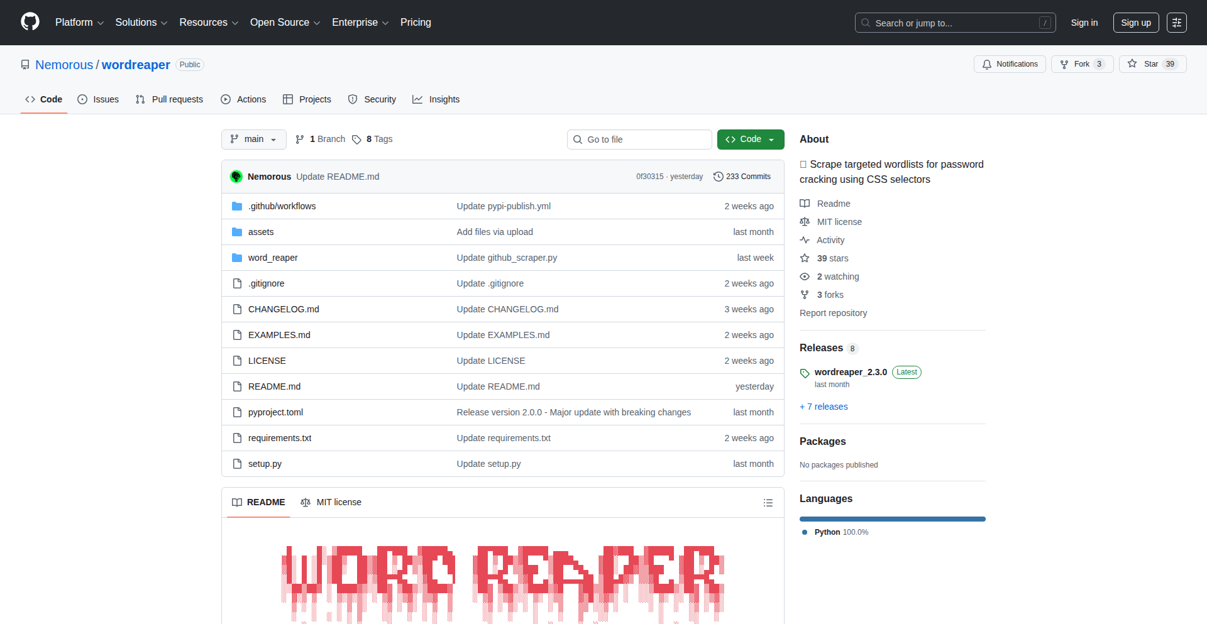1207x624 pixels.
Task: Click the Sign in link
Action: click(1084, 23)
